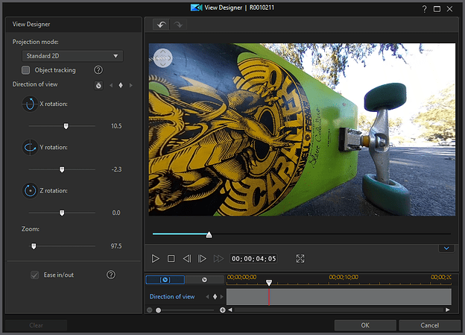The height and width of the screenshot is (335, 465).
Task: Click the preview seek bar handle
Action: (209, 235)
